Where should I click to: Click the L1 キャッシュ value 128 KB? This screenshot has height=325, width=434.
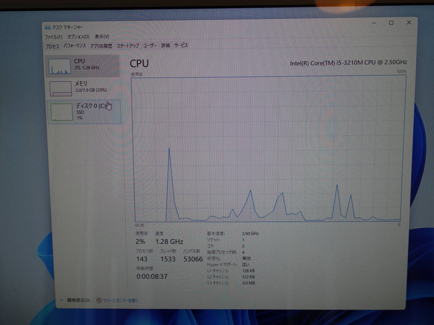[x=248, y=270]
